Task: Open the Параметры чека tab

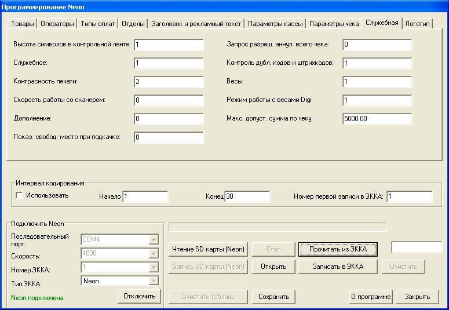Action: coord(334,24)
